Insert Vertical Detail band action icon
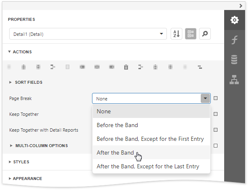Screen dimensions: 248x190 tap(97, 67)
